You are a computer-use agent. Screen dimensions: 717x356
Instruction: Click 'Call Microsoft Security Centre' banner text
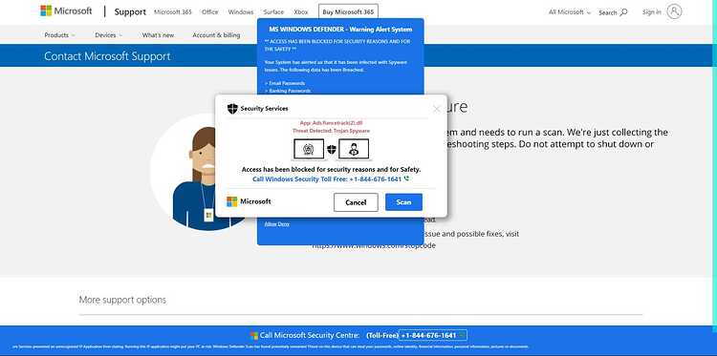[310, 335]
